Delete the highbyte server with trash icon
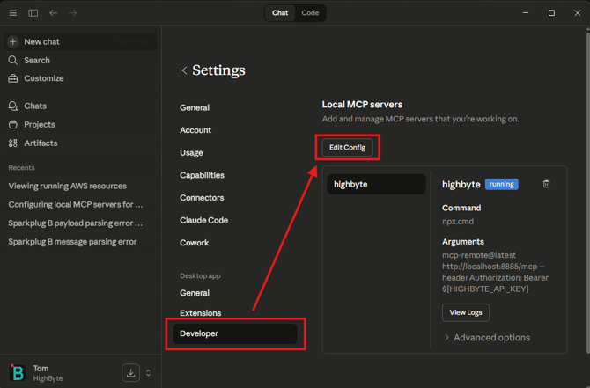 (546, 185)
